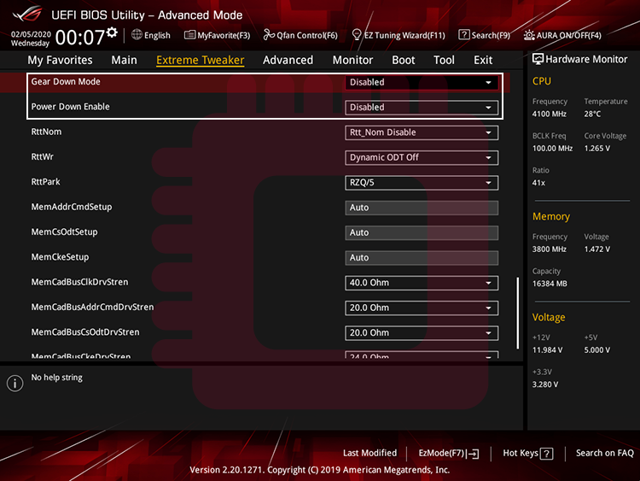Switch to the Monitor tab
Screen dimensions: 640x481
coord(352,60)
